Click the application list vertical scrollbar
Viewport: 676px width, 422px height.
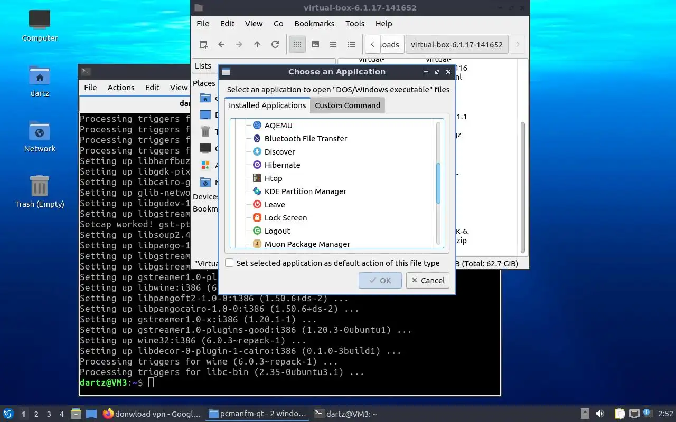click(x=438, y=183)
